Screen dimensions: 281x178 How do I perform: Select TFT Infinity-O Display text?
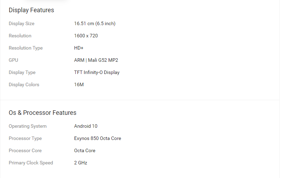click(x=97, y=73)
